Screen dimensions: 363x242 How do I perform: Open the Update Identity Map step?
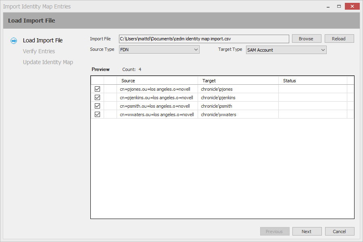click(x=48, y=62)
